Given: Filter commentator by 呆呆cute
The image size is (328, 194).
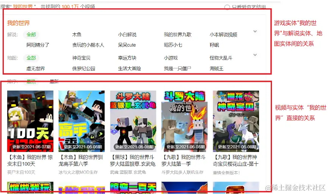Looking at the screenshot, I should point(127,45).
